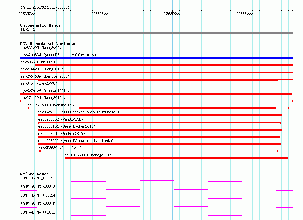Click ruler position 27636000
Screen dimensions: 303x220
[244, 14]
